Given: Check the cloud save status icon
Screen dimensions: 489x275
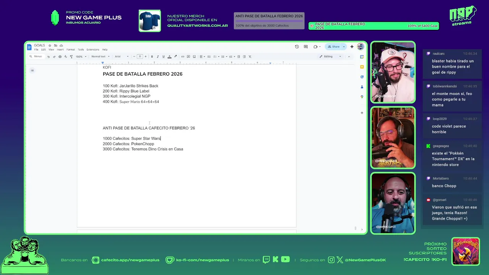Looking at the screenshot, I should (61, 45).
